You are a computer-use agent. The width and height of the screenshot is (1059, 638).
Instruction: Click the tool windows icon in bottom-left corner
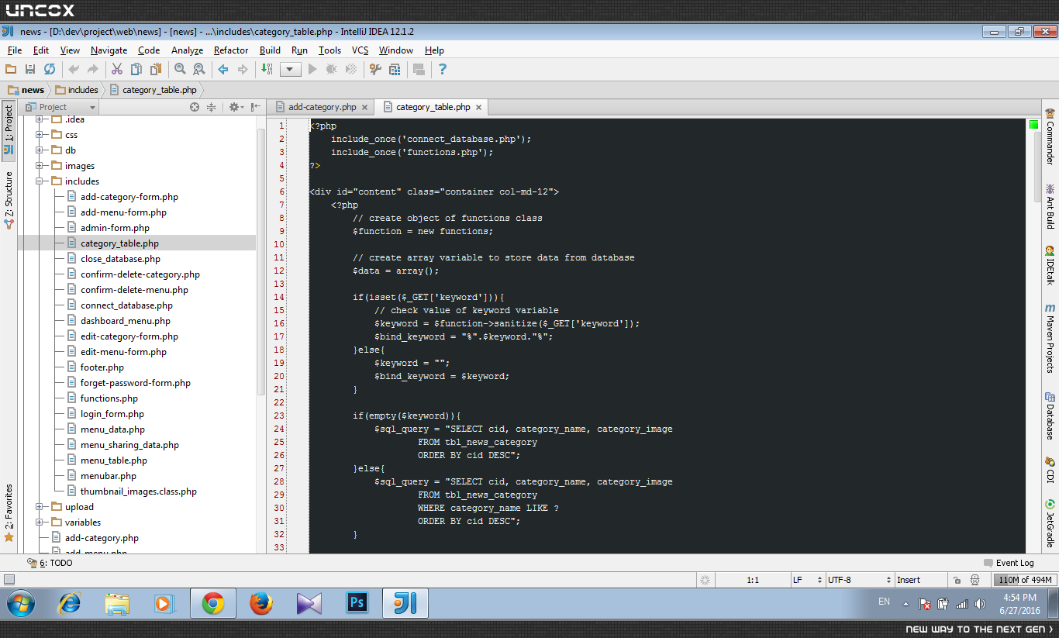click(x=9, y=579)
